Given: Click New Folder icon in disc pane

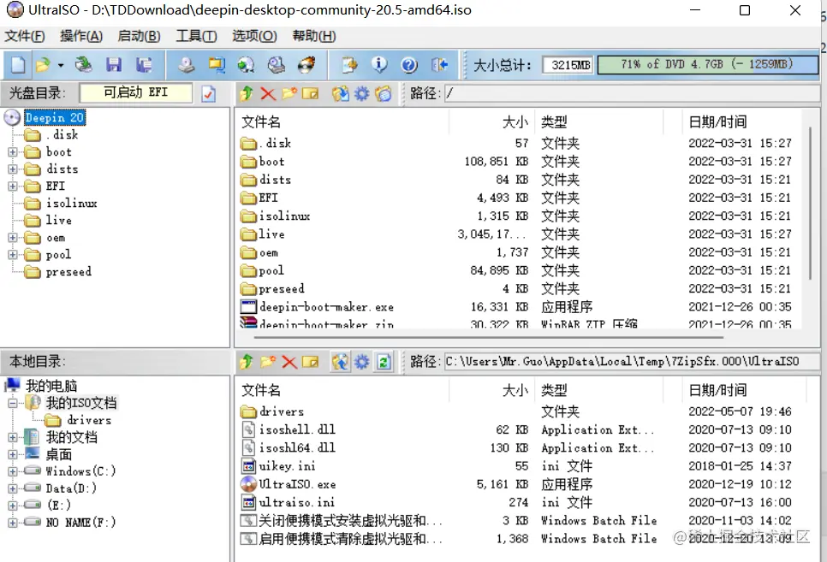Looking at the screenshot, I should point(289,94).
